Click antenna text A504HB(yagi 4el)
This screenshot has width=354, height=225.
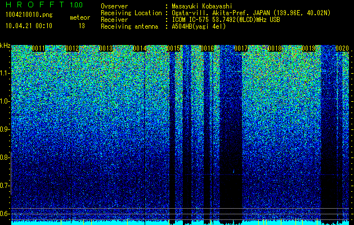pyautogui.click(x=199, y=26)
